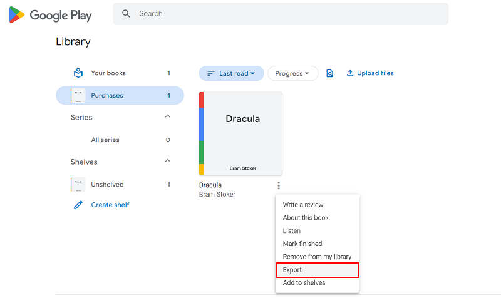Open the three-dot menu for Dracula
The height and width of the screenshot is (298, 501).
tap(279, 185)
